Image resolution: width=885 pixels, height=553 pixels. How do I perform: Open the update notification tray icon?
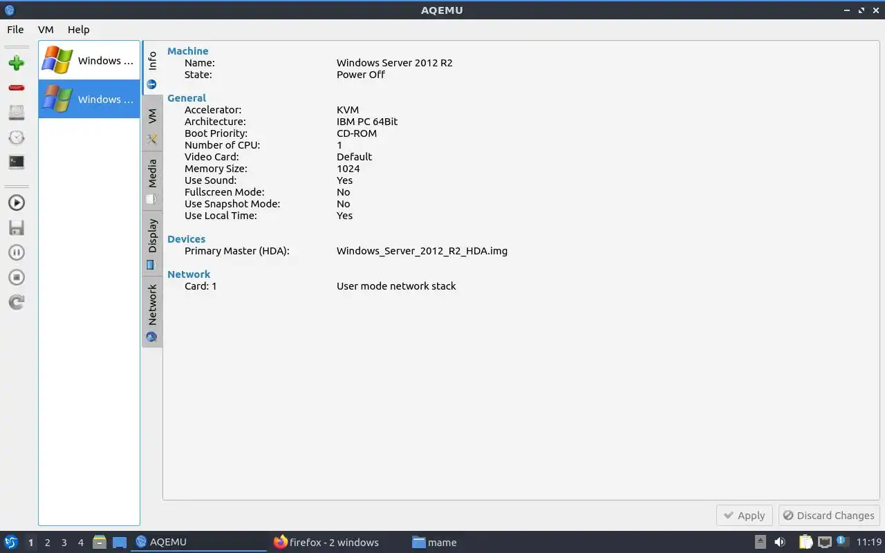[x=842, y=541]
